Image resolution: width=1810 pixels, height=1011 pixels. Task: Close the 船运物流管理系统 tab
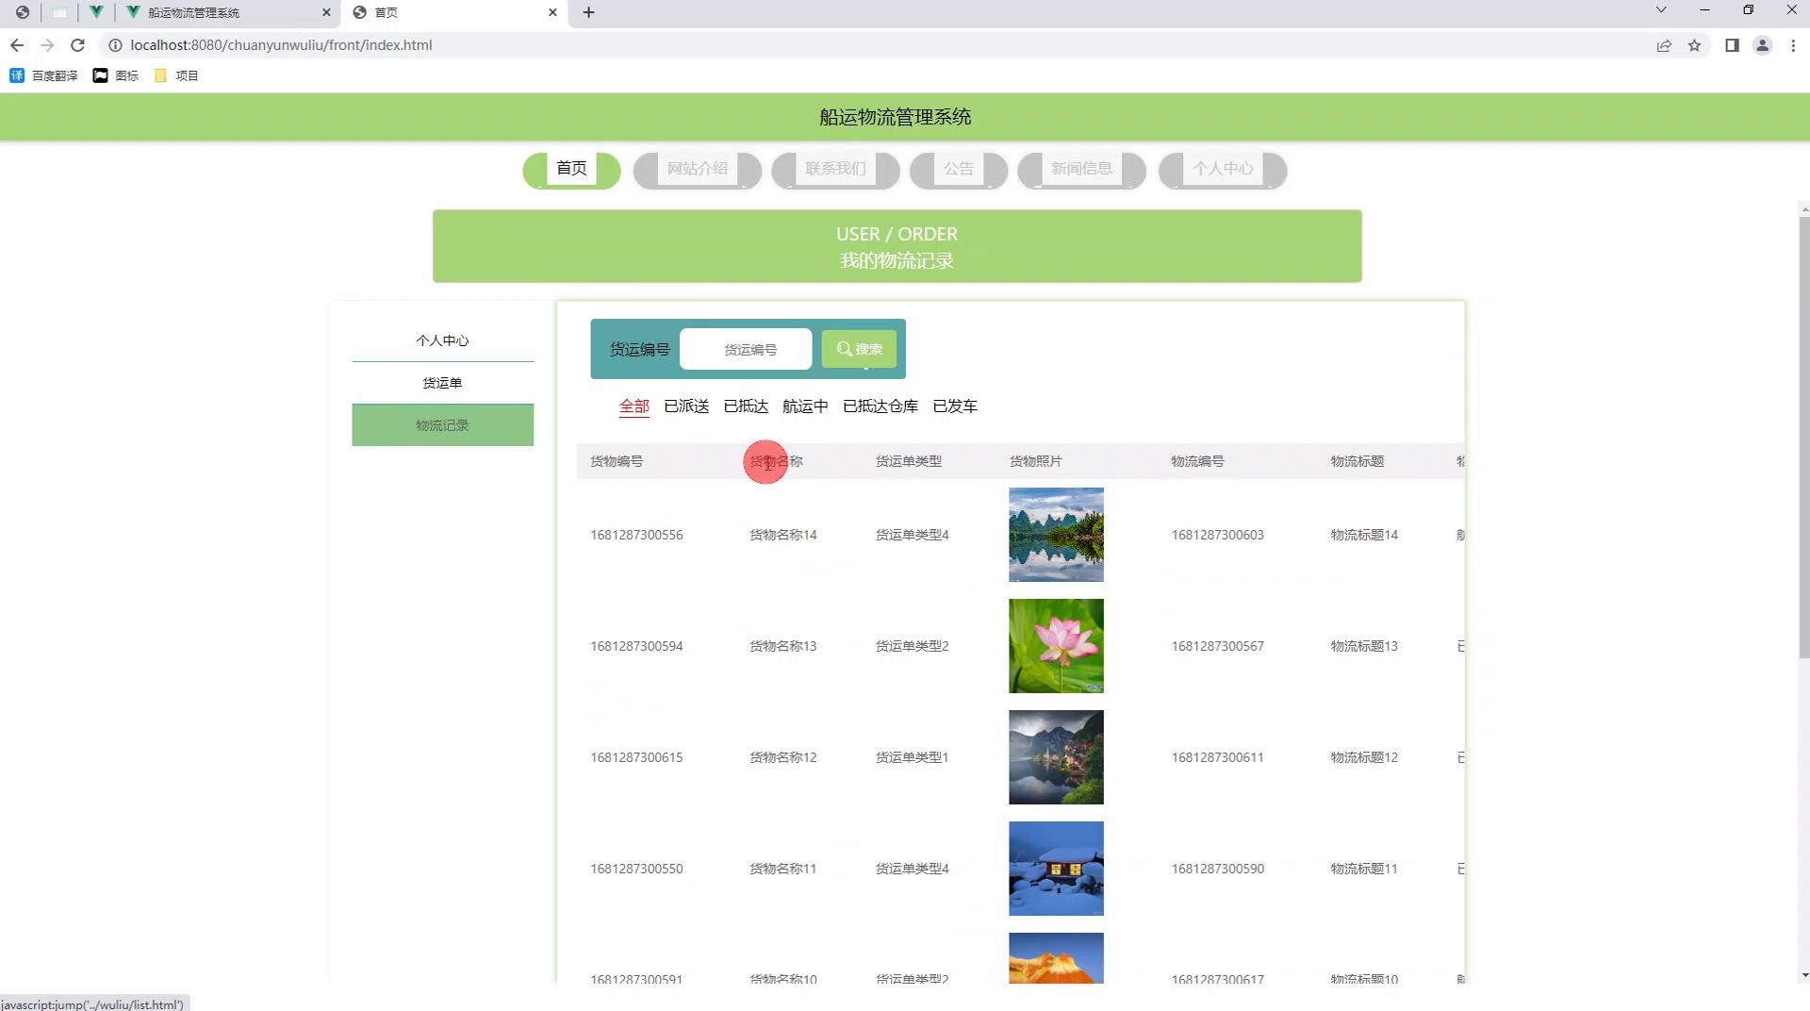(x=326, y=12)
